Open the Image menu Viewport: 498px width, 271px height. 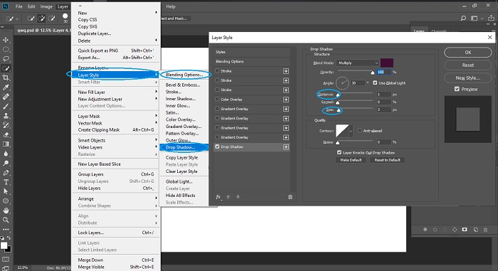46,6
